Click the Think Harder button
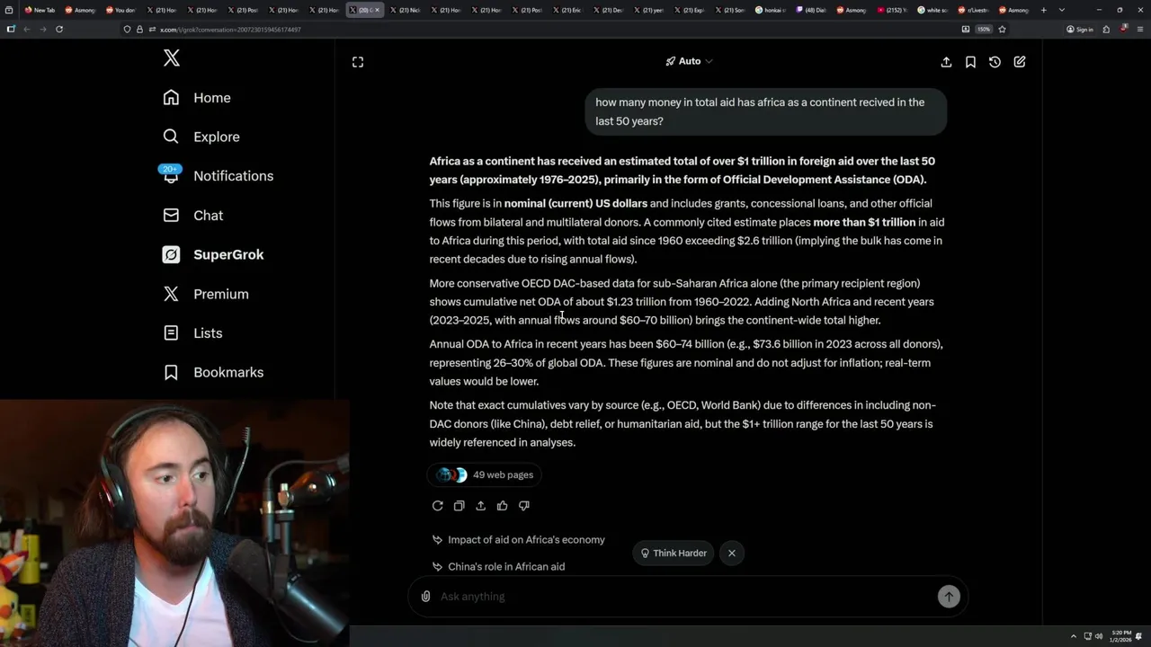The width and height of the screenshot is (1151, 647). coord(674,553)
